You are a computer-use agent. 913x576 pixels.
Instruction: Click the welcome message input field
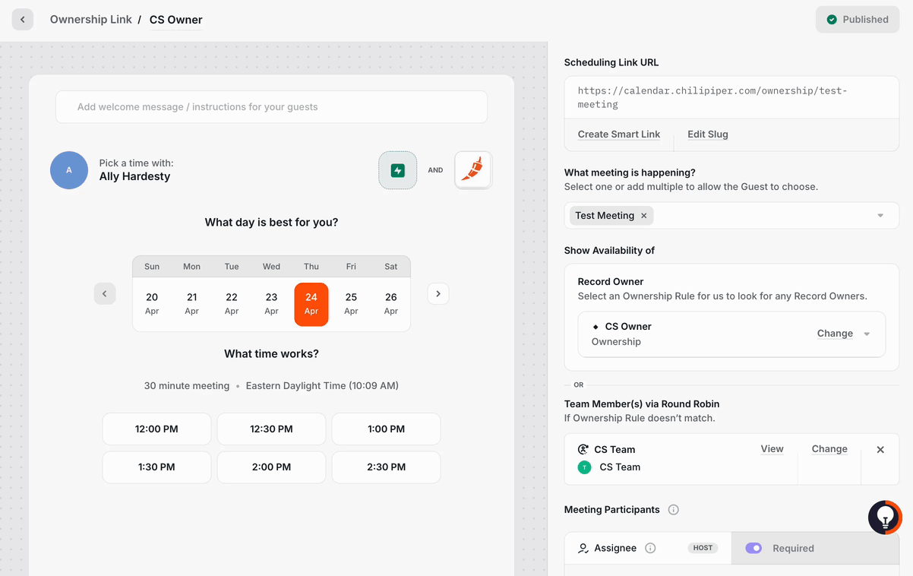pyautogui.click(x=271, y=107)
